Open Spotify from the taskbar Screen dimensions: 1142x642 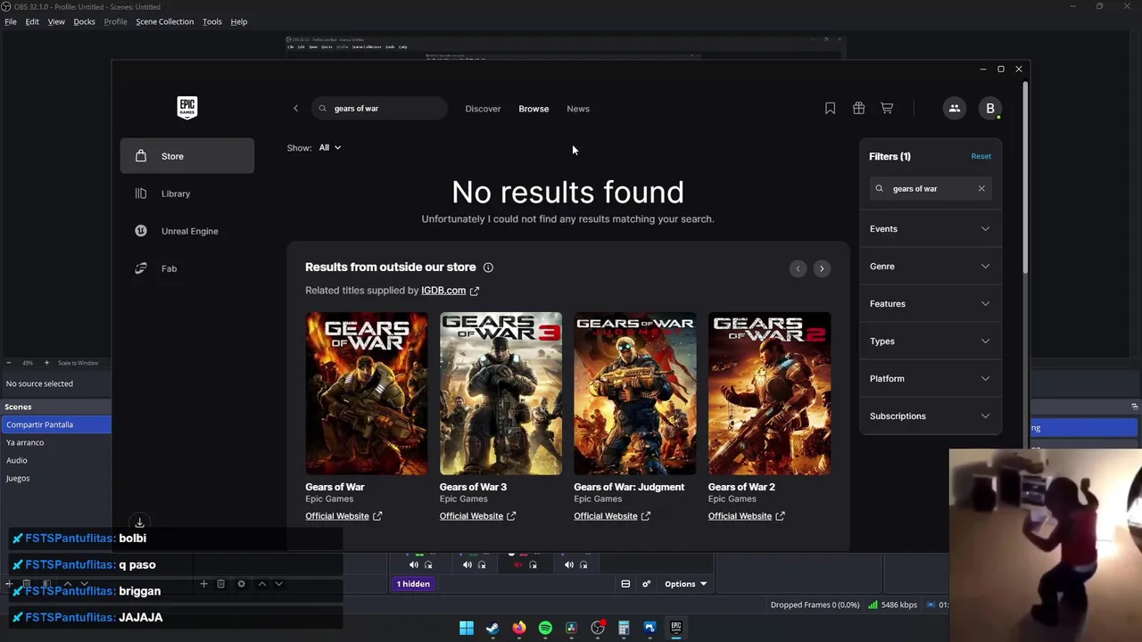[x=545, y=628]
